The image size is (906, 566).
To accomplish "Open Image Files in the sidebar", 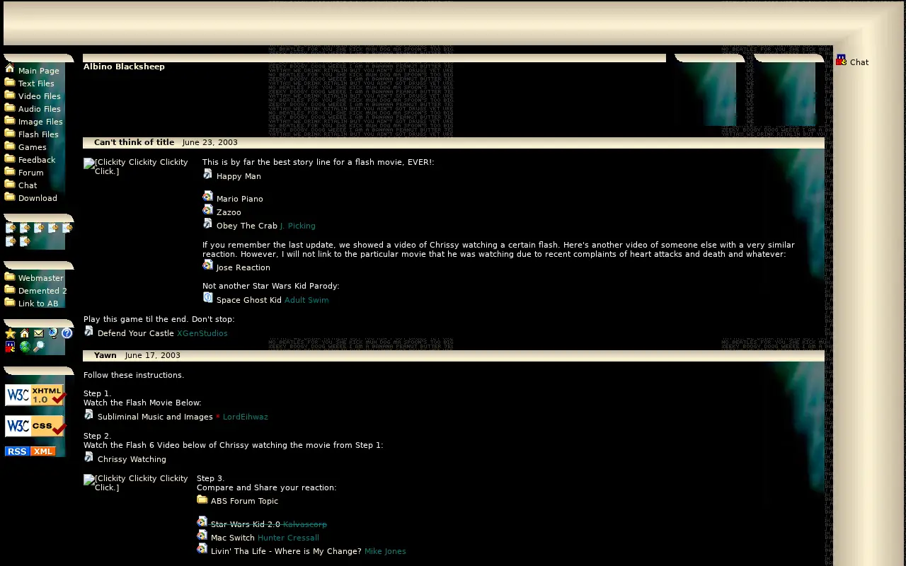I will tap(40, 122).
